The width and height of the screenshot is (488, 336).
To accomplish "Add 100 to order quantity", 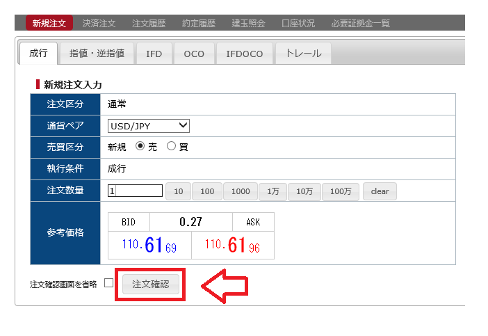I will pyautogui.click(x=207, y=191).
